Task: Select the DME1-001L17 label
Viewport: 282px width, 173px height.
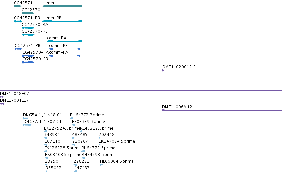Action: [14, 100]
